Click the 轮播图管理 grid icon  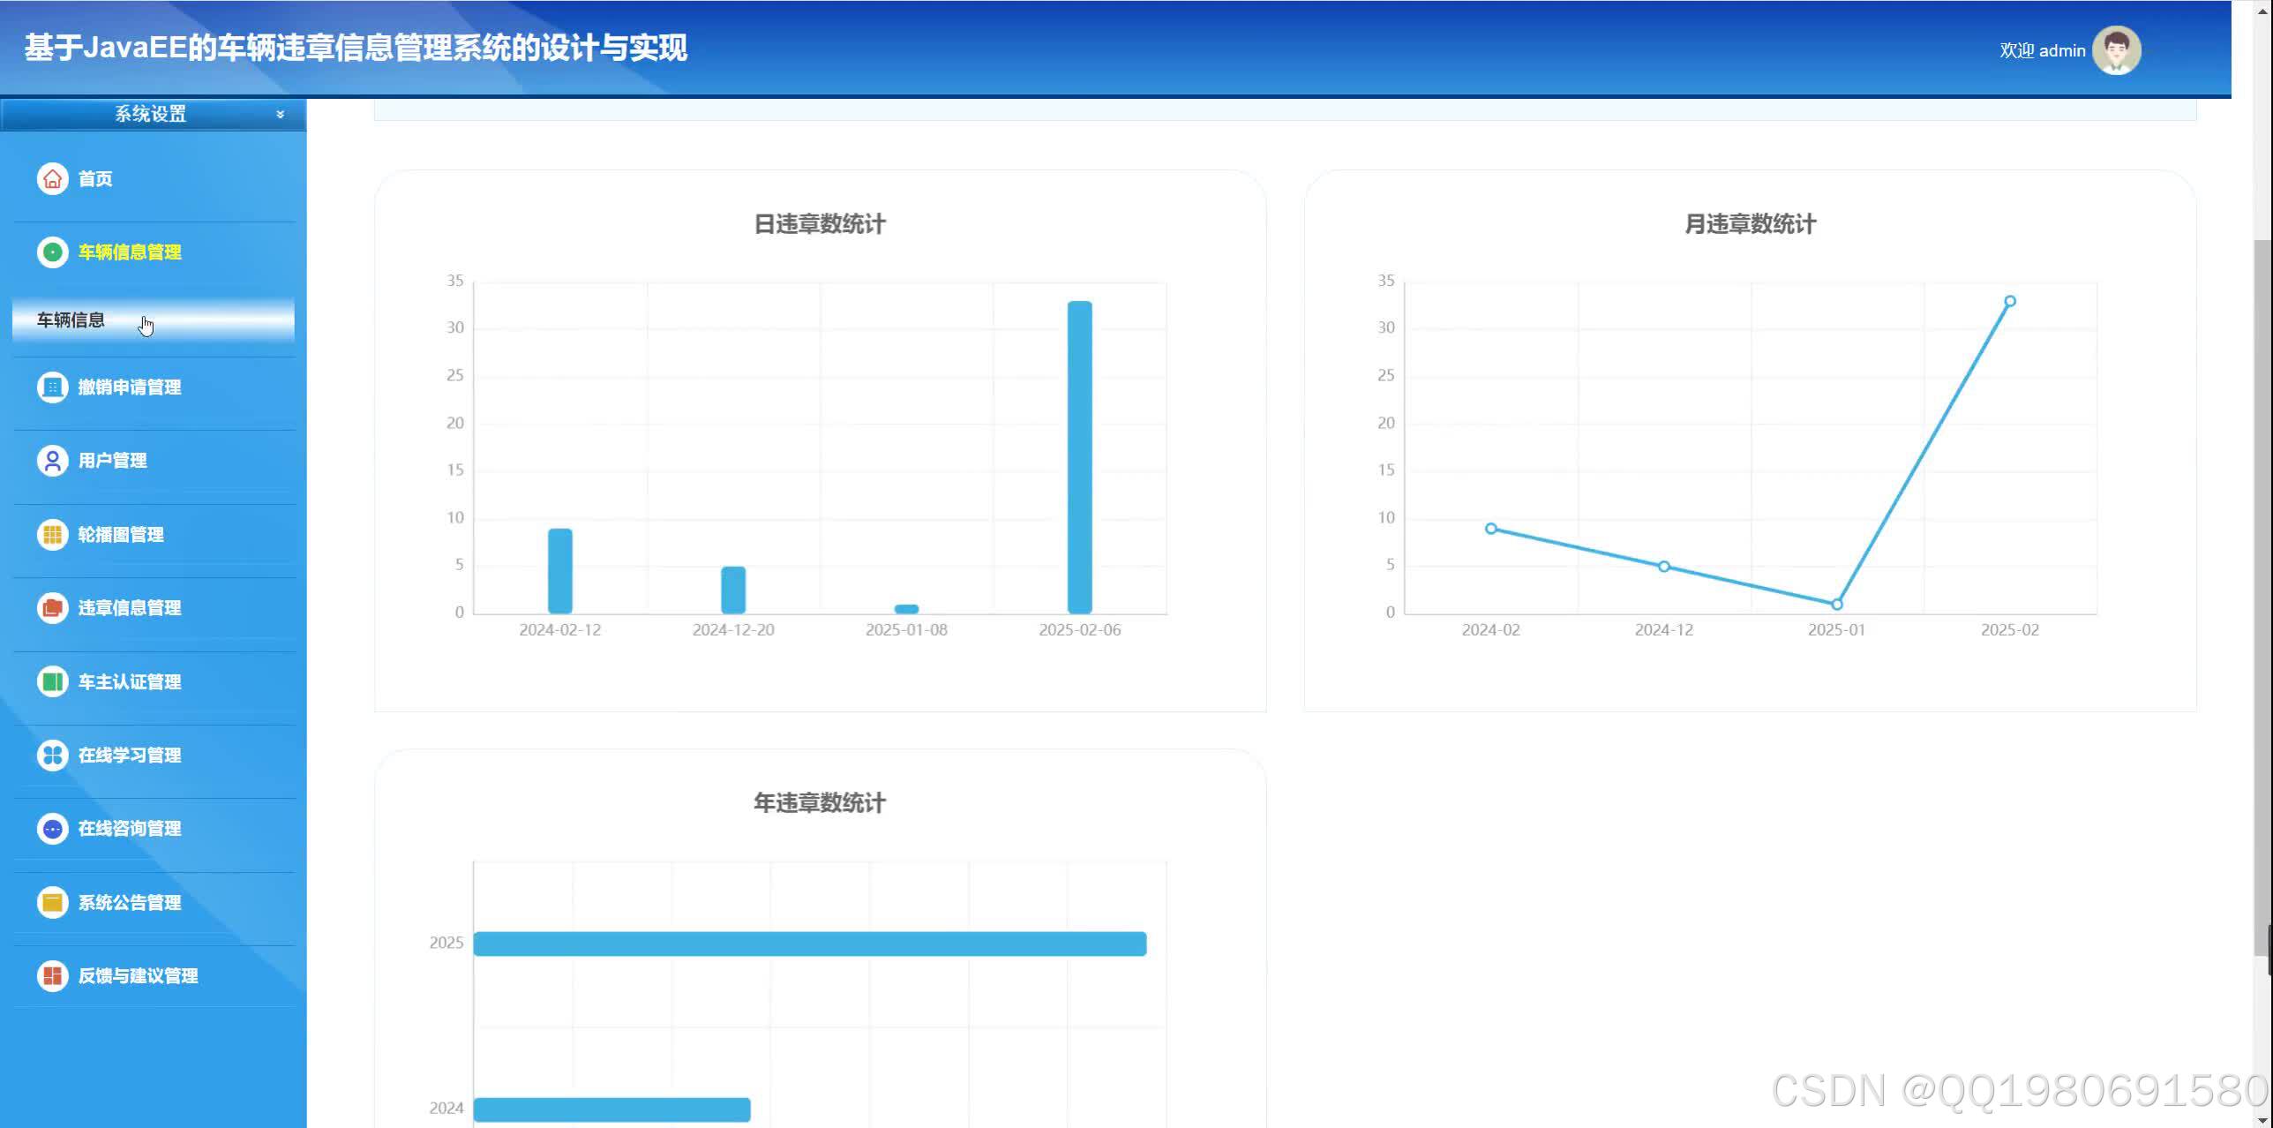[52, 535]
